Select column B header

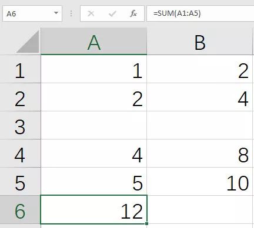coord(200,41)
